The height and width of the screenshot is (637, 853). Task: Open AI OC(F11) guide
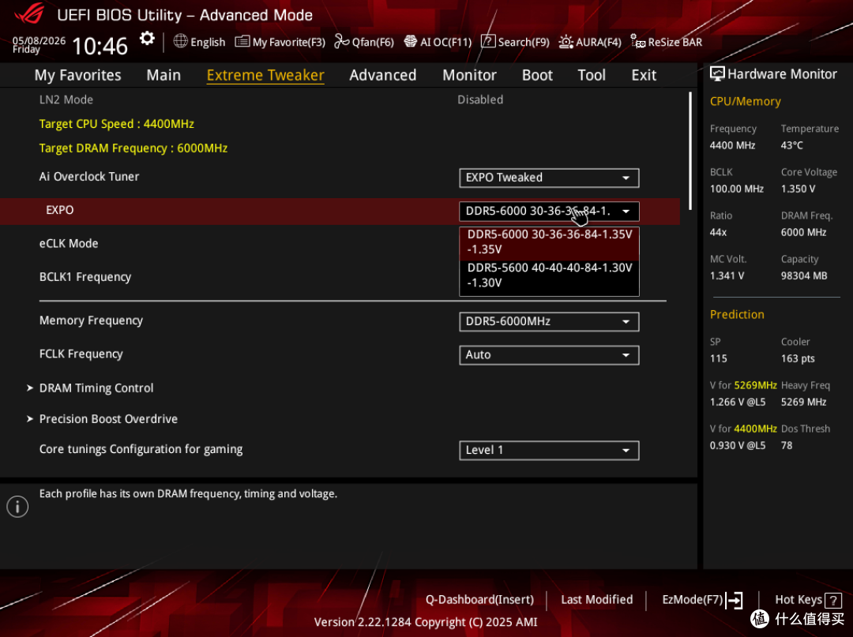[x=445, y=42]
